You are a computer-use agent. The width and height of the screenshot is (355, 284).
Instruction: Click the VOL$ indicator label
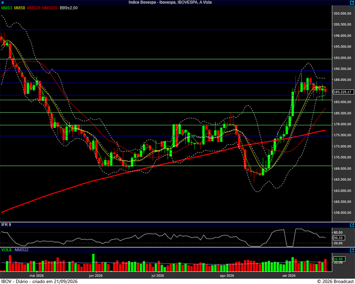click(6, 250)
